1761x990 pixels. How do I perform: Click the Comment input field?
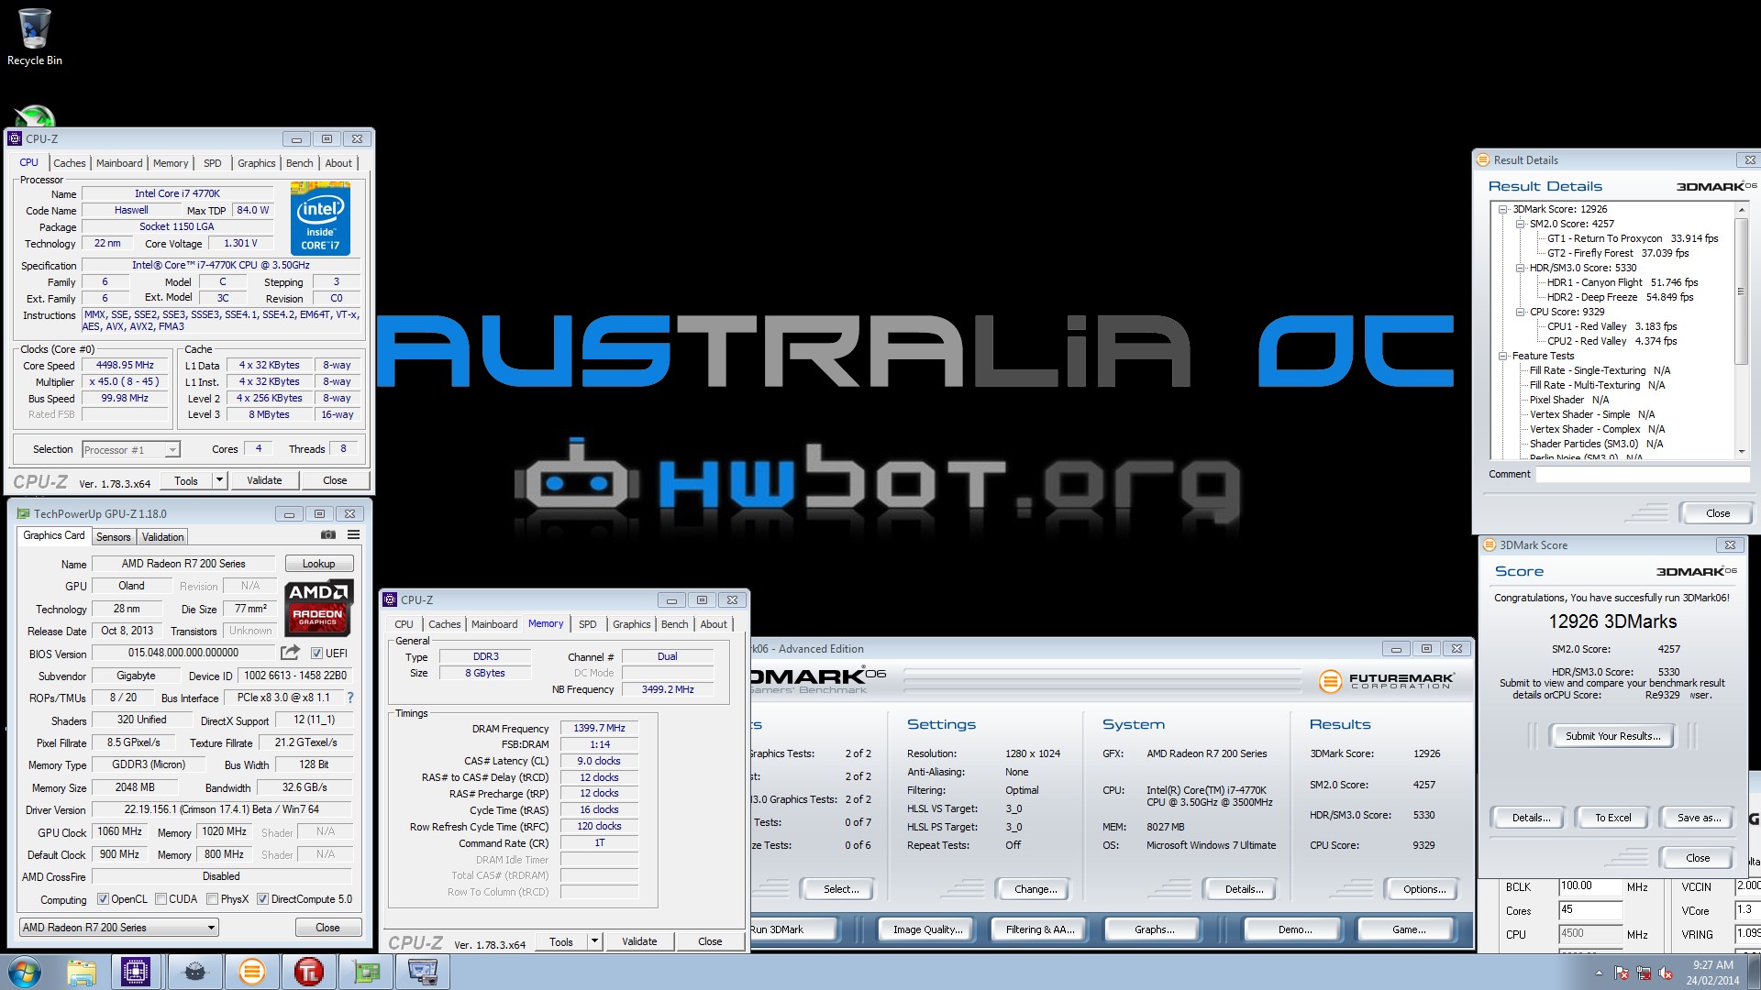point(1643,474)
